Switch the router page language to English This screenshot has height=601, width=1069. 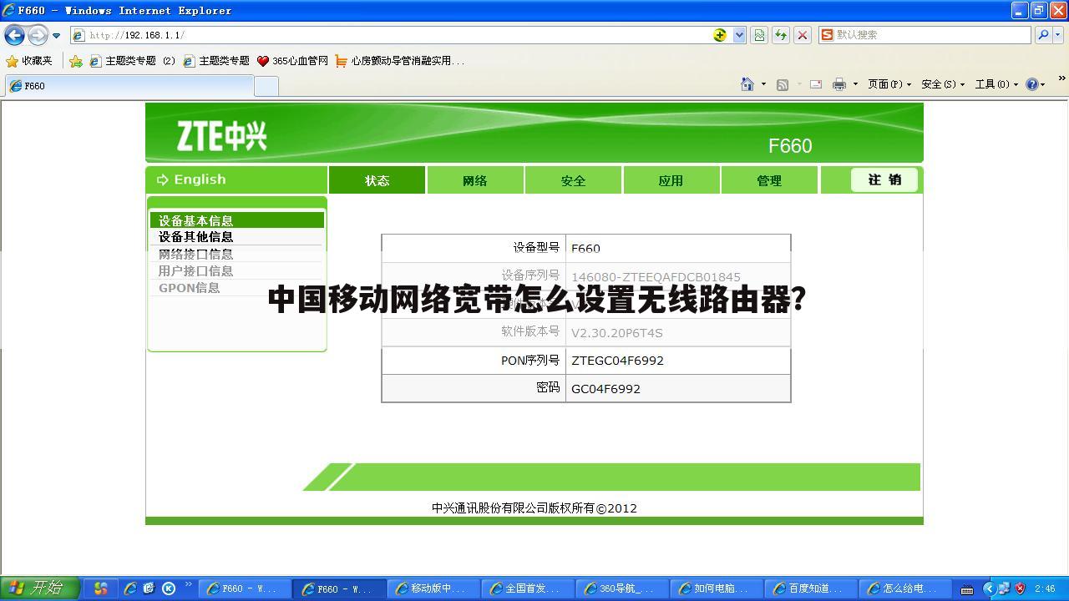tap(191, 179)
